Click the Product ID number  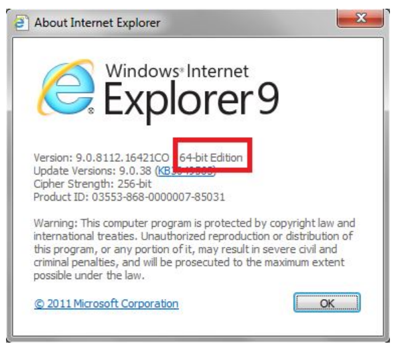click(x=158, y=197)
